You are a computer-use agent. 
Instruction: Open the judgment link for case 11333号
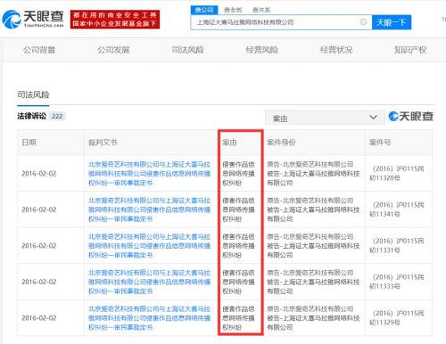click(149, 282)
